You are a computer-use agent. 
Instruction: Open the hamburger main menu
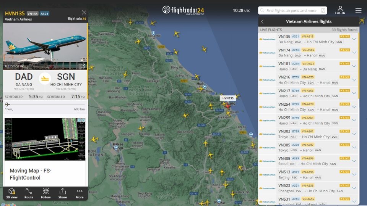point(358,10)
